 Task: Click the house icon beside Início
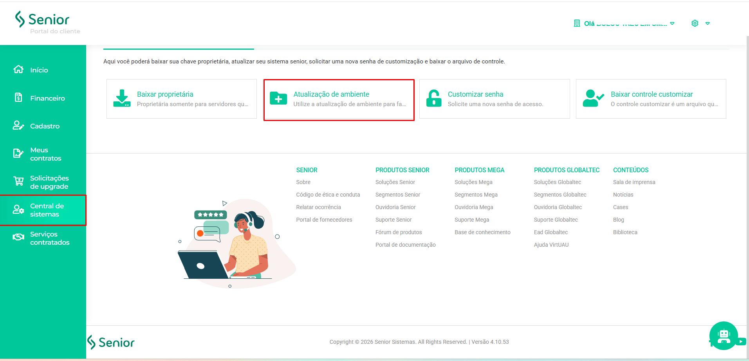pyautogui.click(x=18, y=70)
